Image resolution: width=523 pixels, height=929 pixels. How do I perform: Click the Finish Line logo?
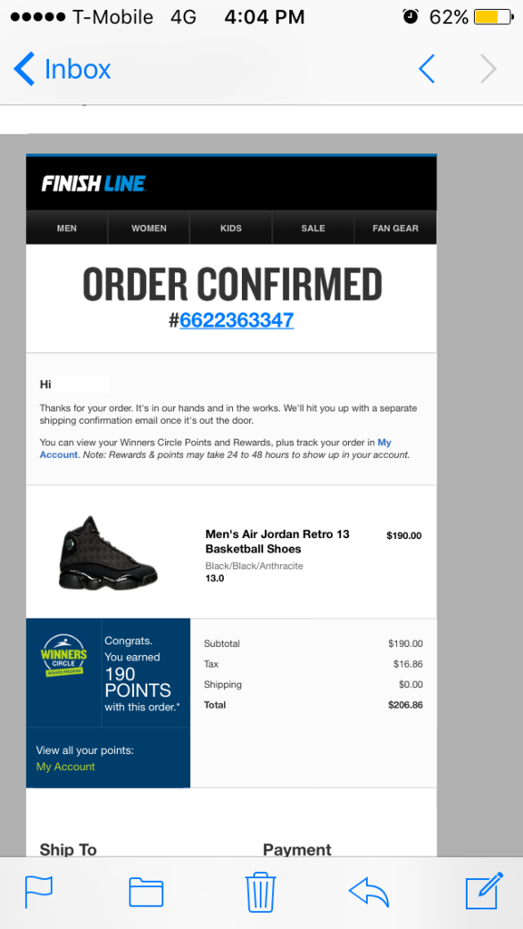pyautogui.click(x=93, y=183)
